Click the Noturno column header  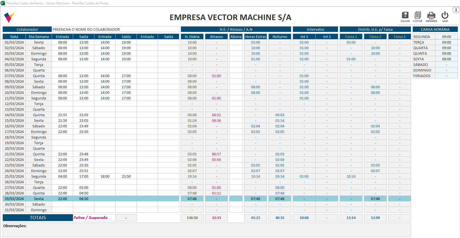pos(280,37)
